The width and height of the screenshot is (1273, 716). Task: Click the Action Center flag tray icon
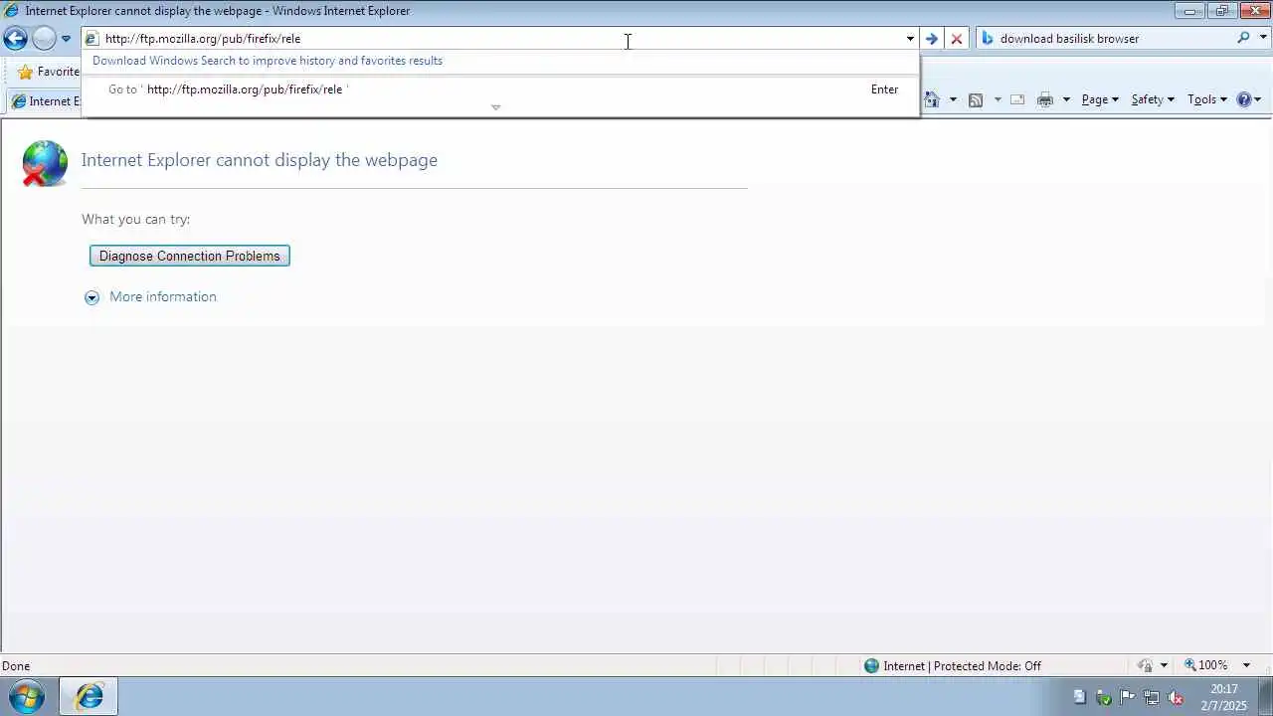click(x=1127, y=697)
